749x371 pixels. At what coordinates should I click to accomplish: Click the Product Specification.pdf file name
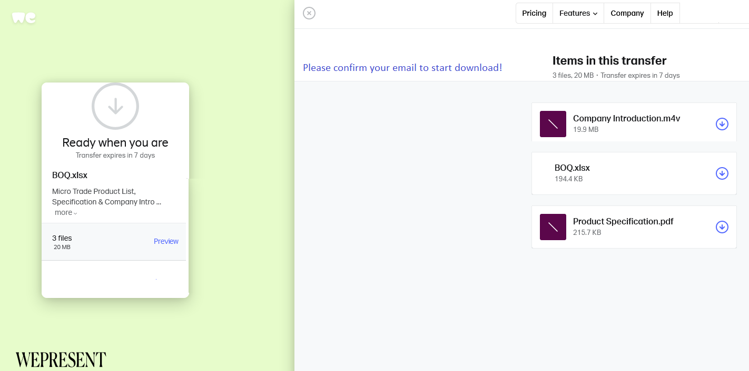[623, 222]
